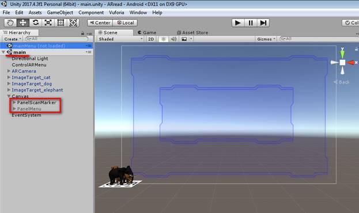Open the Window menu
The width and height of the screenshot is (359, 213).
pyautogui.click(x=138, y=13)
